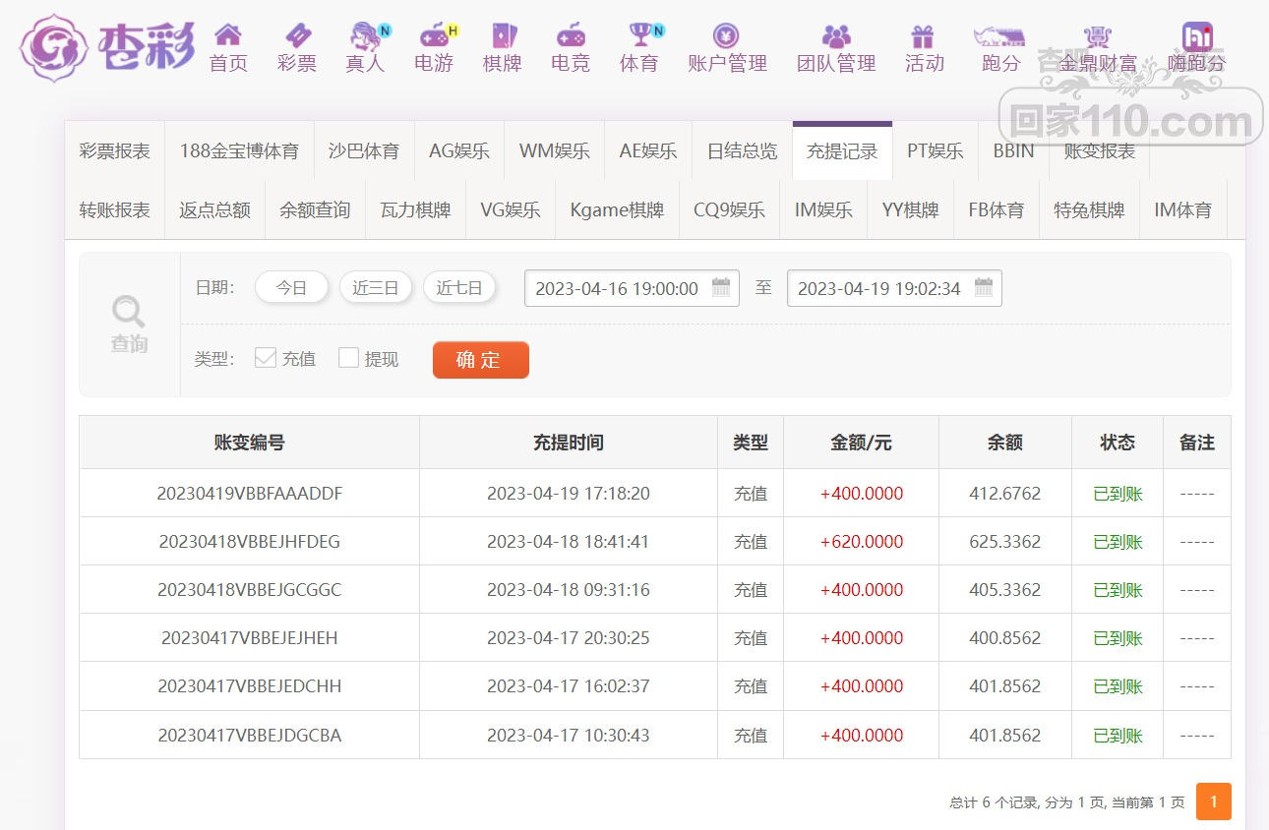
Task: Go to page 1 in pagination
Action: pos(1213,801)
